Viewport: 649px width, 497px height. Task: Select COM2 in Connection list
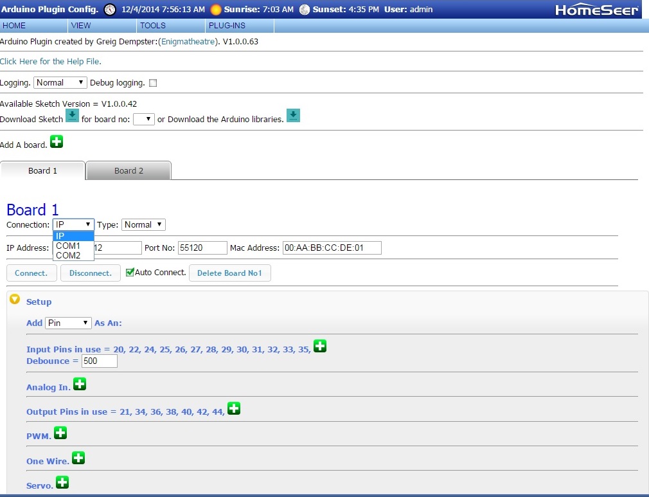pyautogui.click(x=73, y=255)
